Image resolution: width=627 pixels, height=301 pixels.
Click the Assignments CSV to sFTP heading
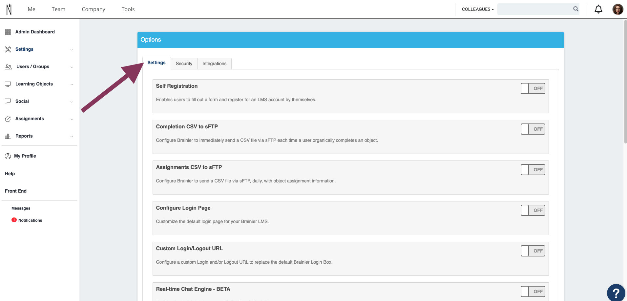189,167
